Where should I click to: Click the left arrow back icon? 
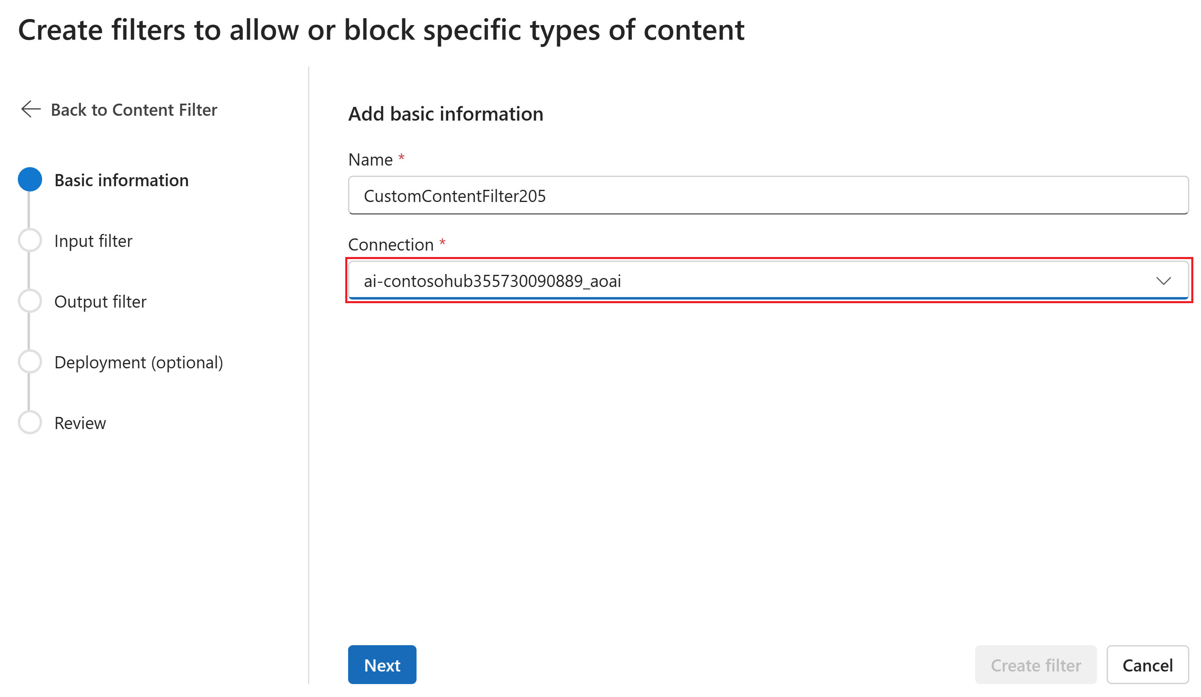tap(31, 109)
